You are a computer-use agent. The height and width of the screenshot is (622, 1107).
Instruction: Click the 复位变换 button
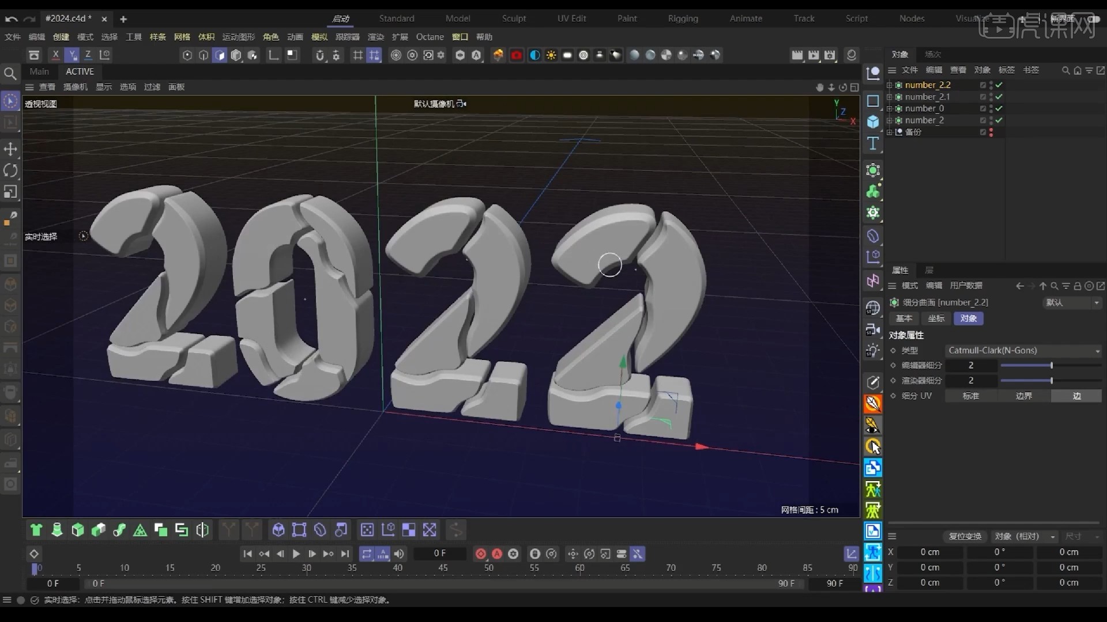click(965, 536)
